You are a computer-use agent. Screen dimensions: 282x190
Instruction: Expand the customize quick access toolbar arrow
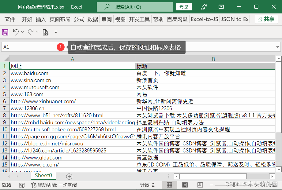[56, 32]
